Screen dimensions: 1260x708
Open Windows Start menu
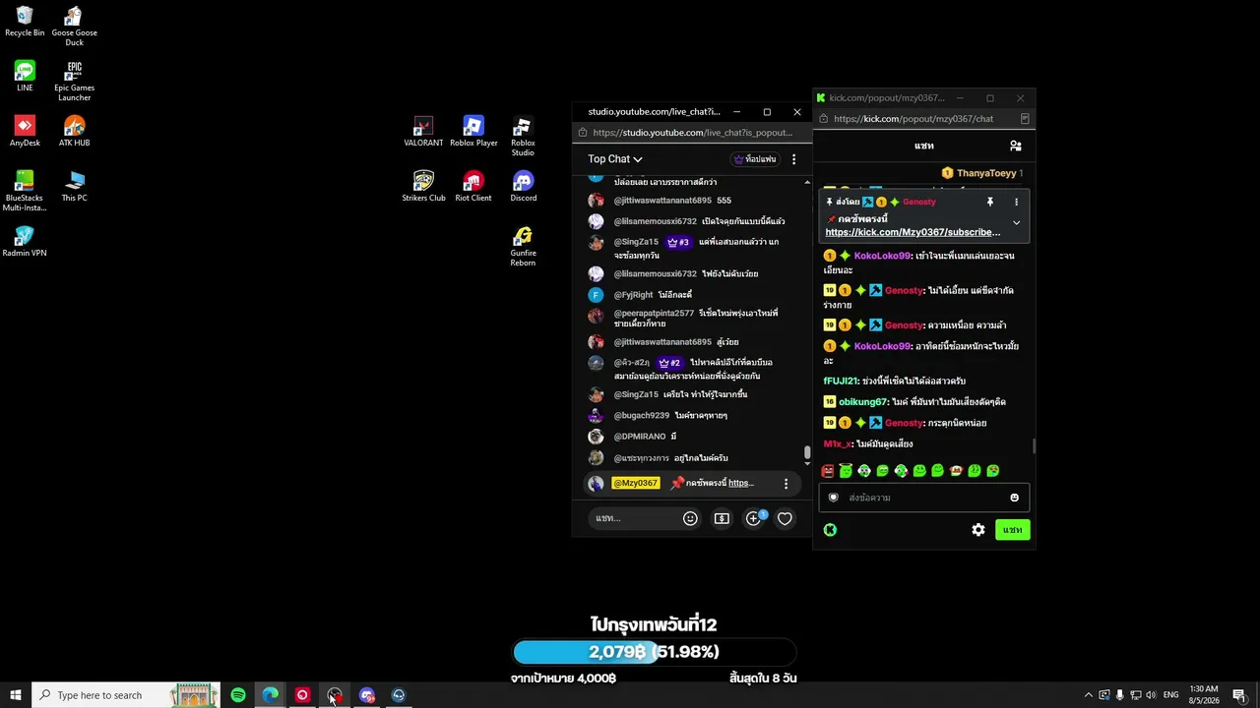pyautogui.click(x=16, y=695)
